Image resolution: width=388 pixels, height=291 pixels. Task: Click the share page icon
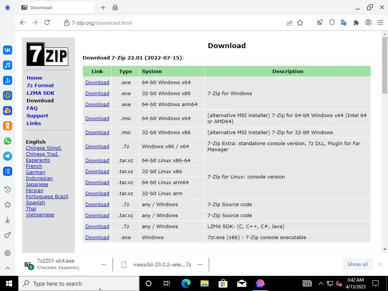coord(289,23)
